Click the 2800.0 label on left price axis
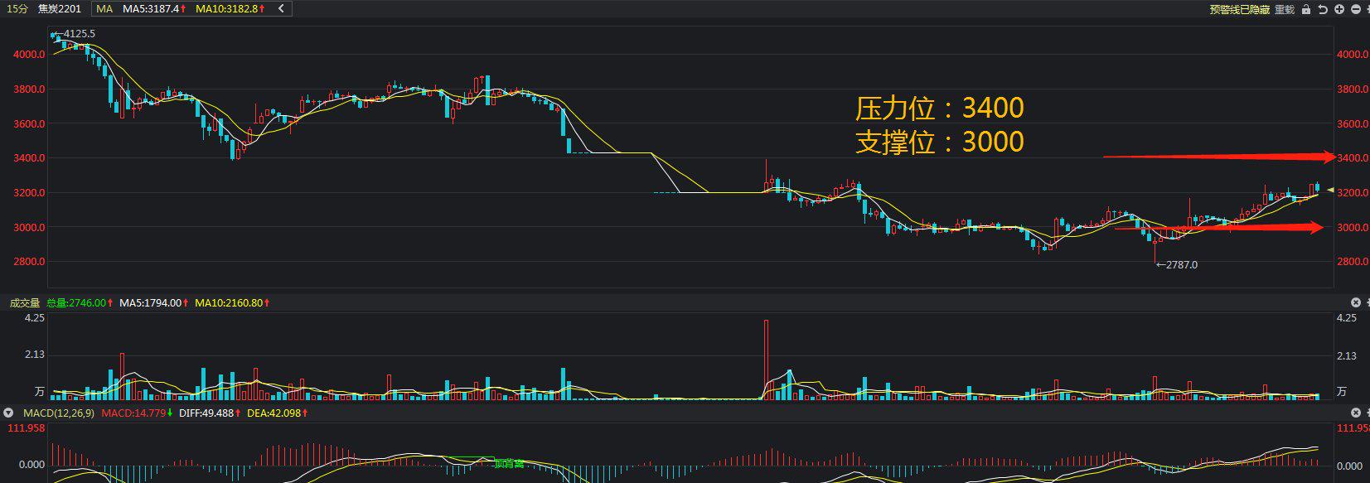The height and width of the screenshot is (483, 1370). coord(29,262)
